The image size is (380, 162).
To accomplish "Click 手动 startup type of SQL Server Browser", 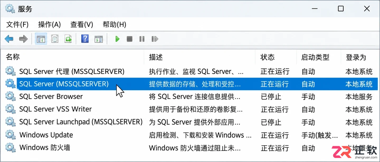I will (308, 97).
